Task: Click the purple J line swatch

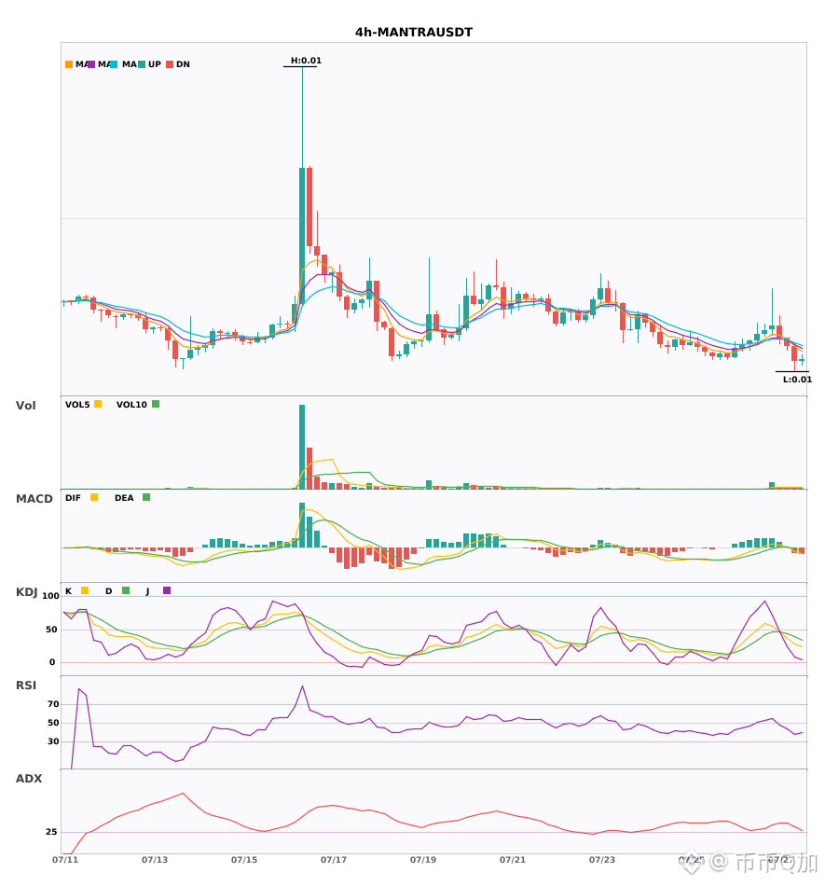Action: [x=167, y=590]
